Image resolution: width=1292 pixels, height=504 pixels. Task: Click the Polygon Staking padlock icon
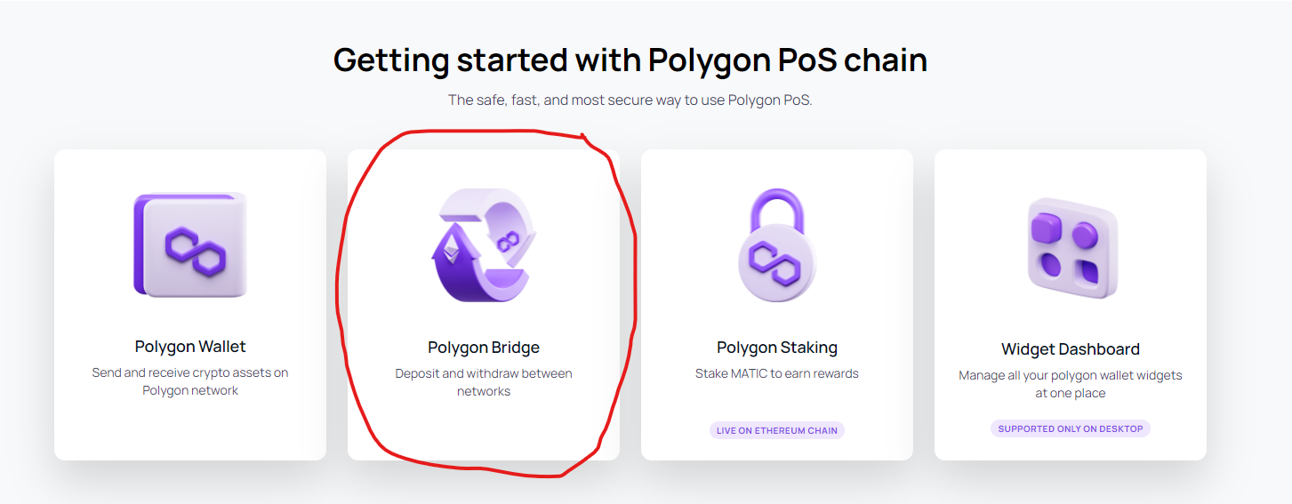(776, 247)
